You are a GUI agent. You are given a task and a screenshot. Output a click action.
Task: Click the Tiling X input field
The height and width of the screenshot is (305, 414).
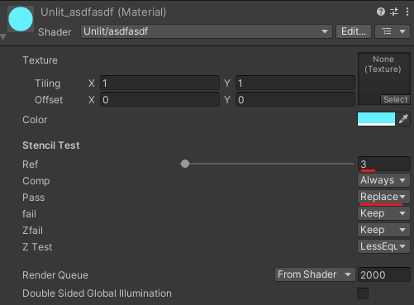159,83
